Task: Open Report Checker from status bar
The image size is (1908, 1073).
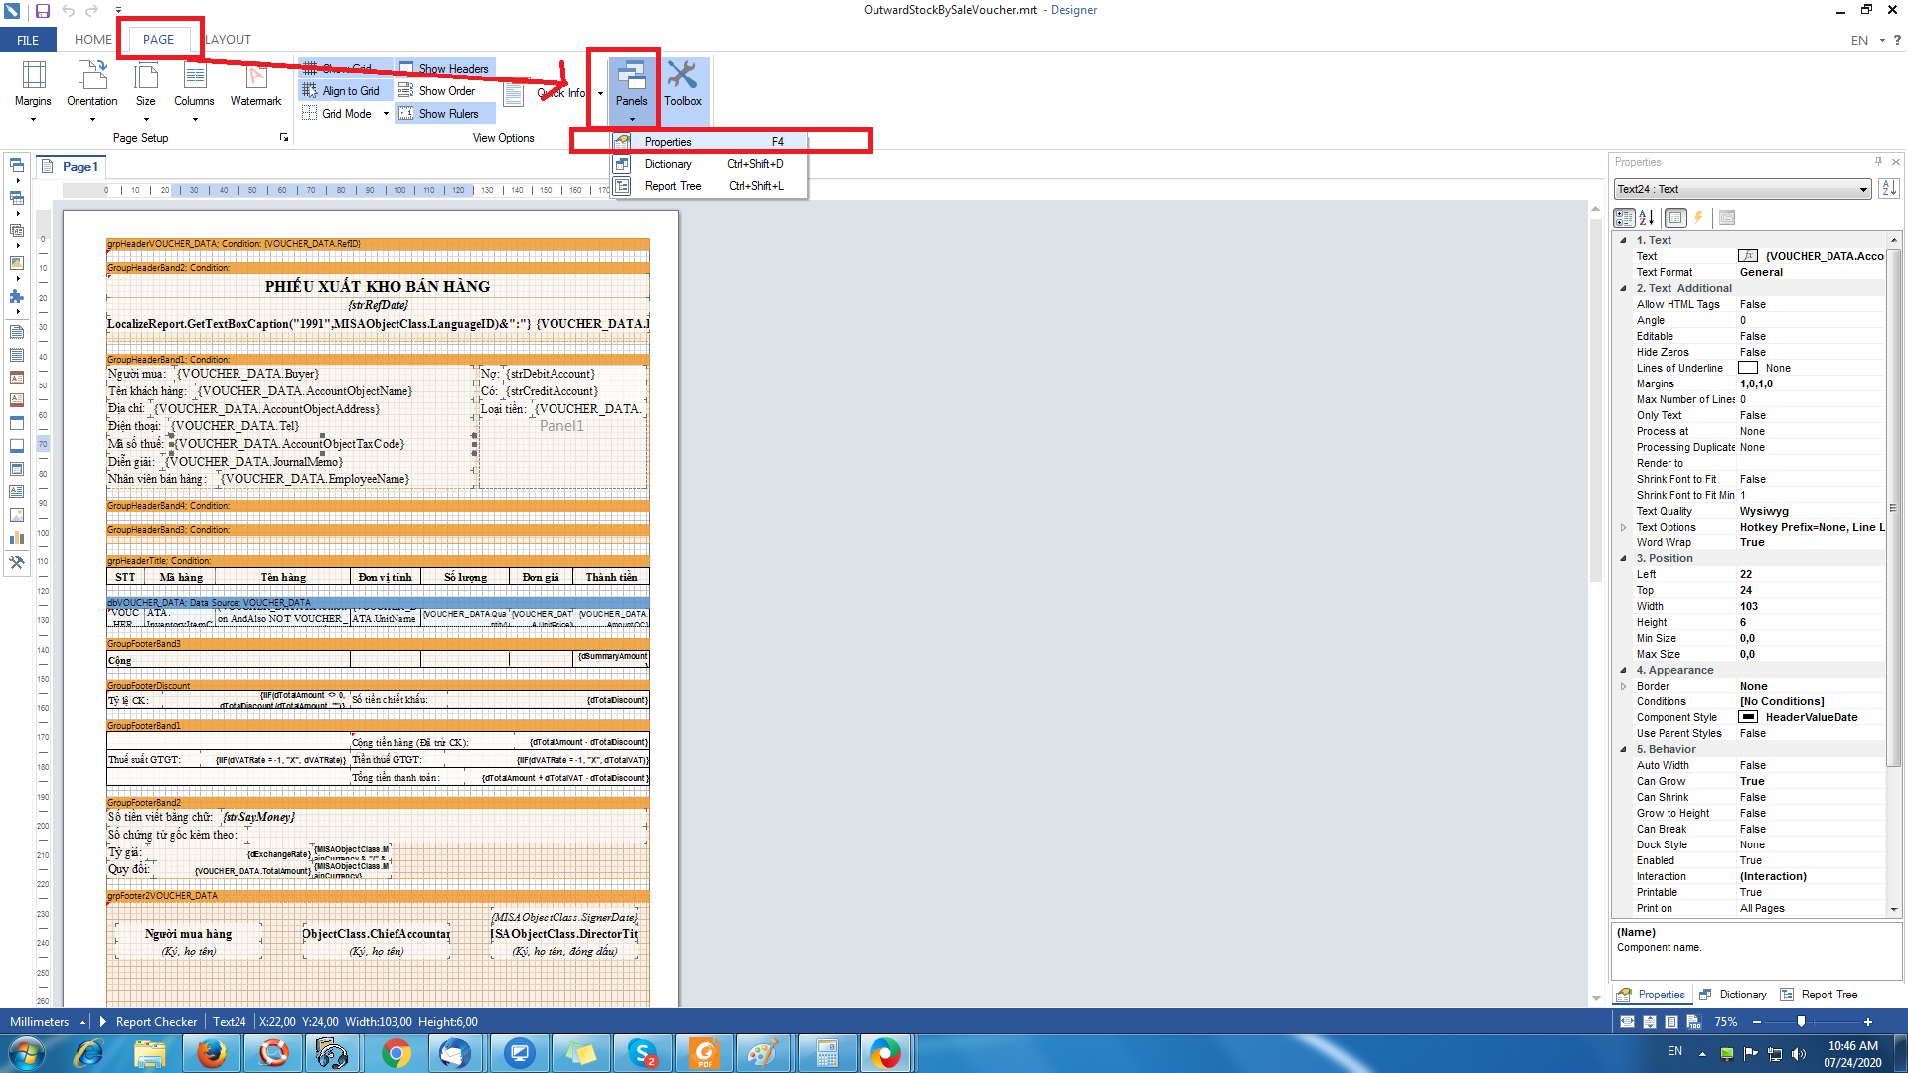Action: pyautogui.click(x=155, y=1021)
